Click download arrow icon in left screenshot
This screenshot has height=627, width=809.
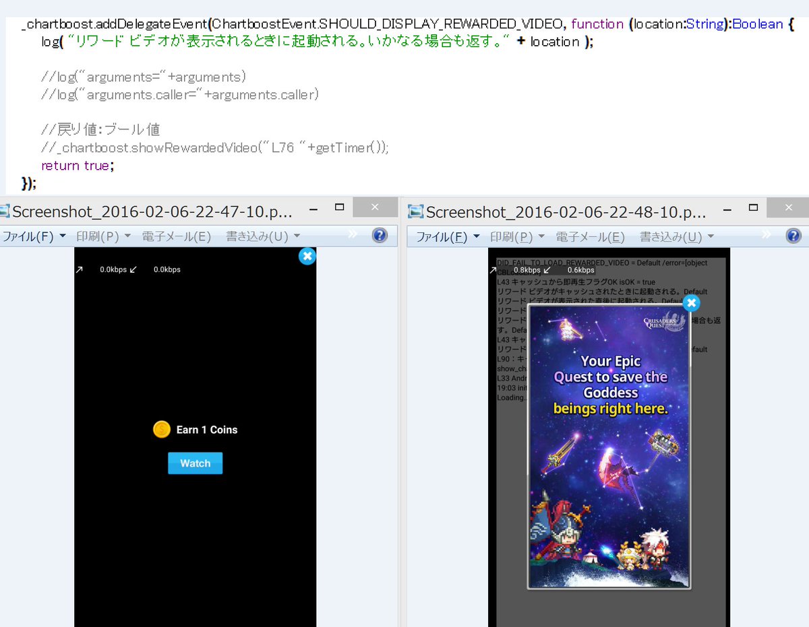pyautogui.click(x=133, y=269)
